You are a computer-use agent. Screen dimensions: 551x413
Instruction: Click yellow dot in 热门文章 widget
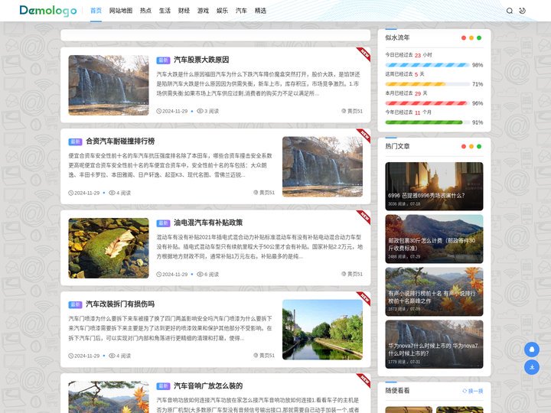coord(471,146)
